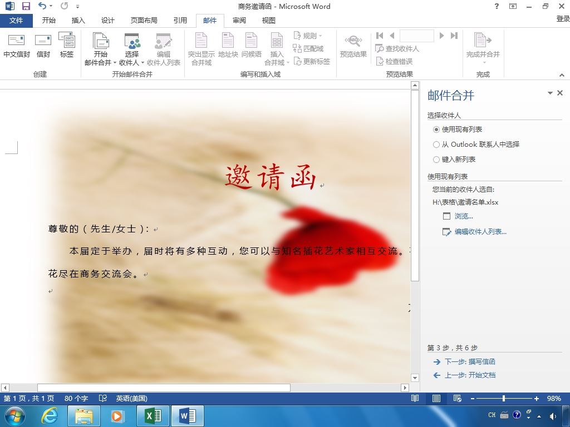
Task: Undo the last action
Action: (42, 6)
